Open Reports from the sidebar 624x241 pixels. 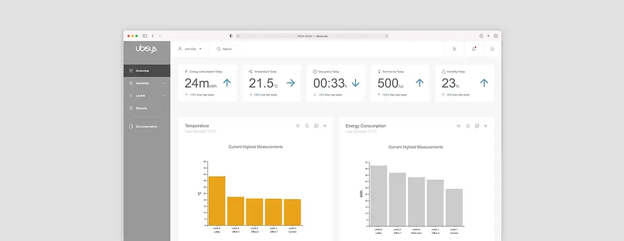[x=147, y=108]
